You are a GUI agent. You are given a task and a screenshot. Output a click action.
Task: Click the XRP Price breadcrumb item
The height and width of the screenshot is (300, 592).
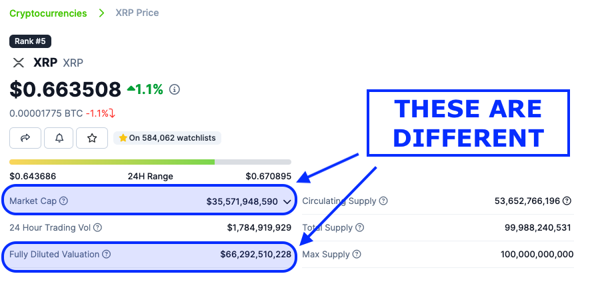(137, 13)
